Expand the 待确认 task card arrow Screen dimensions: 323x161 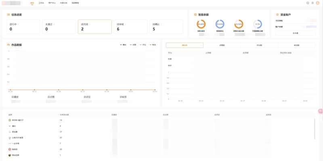coord(161,24)
